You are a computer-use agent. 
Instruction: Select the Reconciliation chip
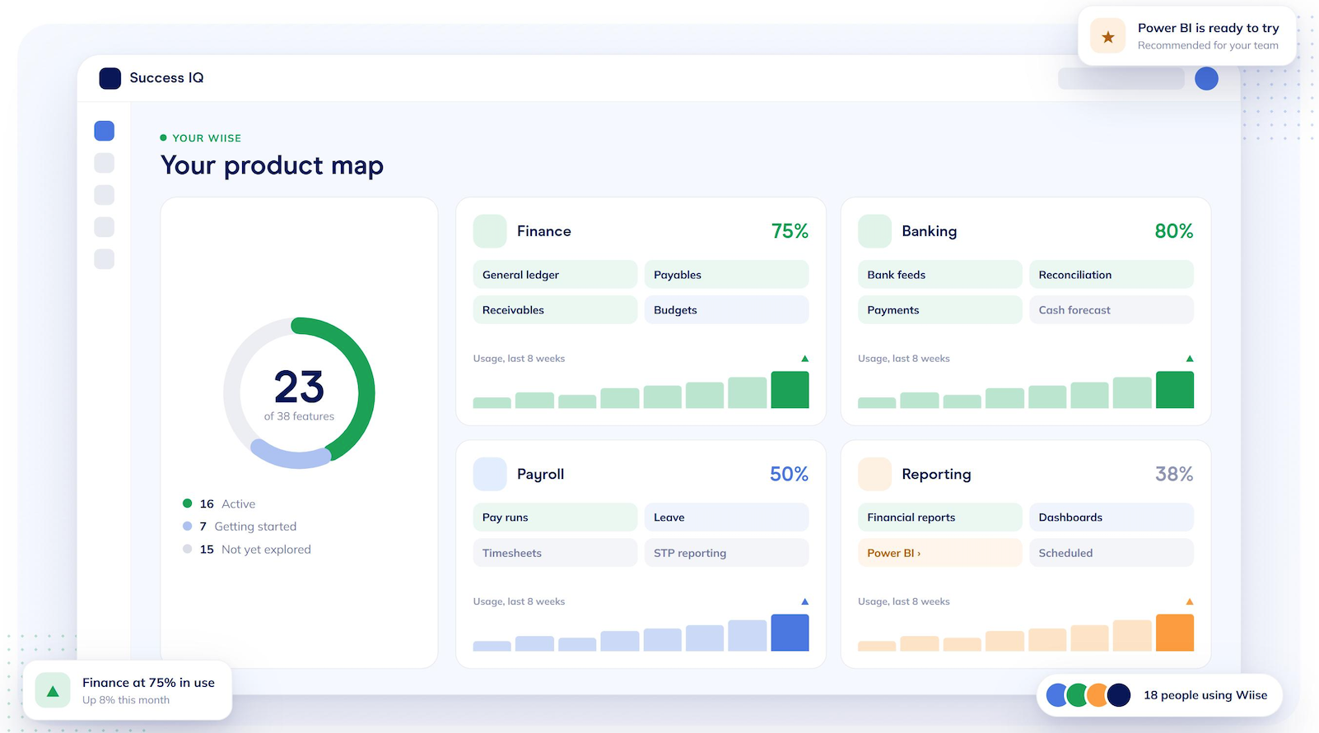pos(1112,275)
